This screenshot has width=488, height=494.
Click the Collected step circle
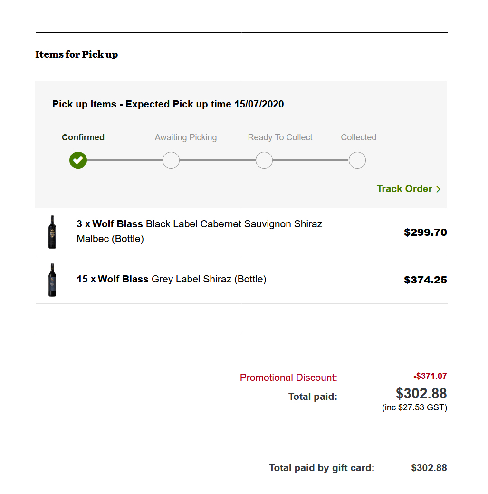point(357,160)
